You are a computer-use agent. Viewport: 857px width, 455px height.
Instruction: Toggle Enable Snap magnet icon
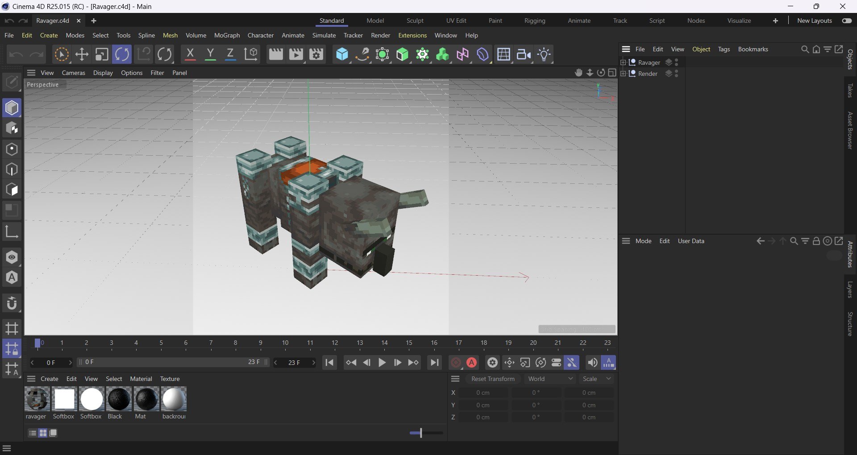tap(12, 304)
